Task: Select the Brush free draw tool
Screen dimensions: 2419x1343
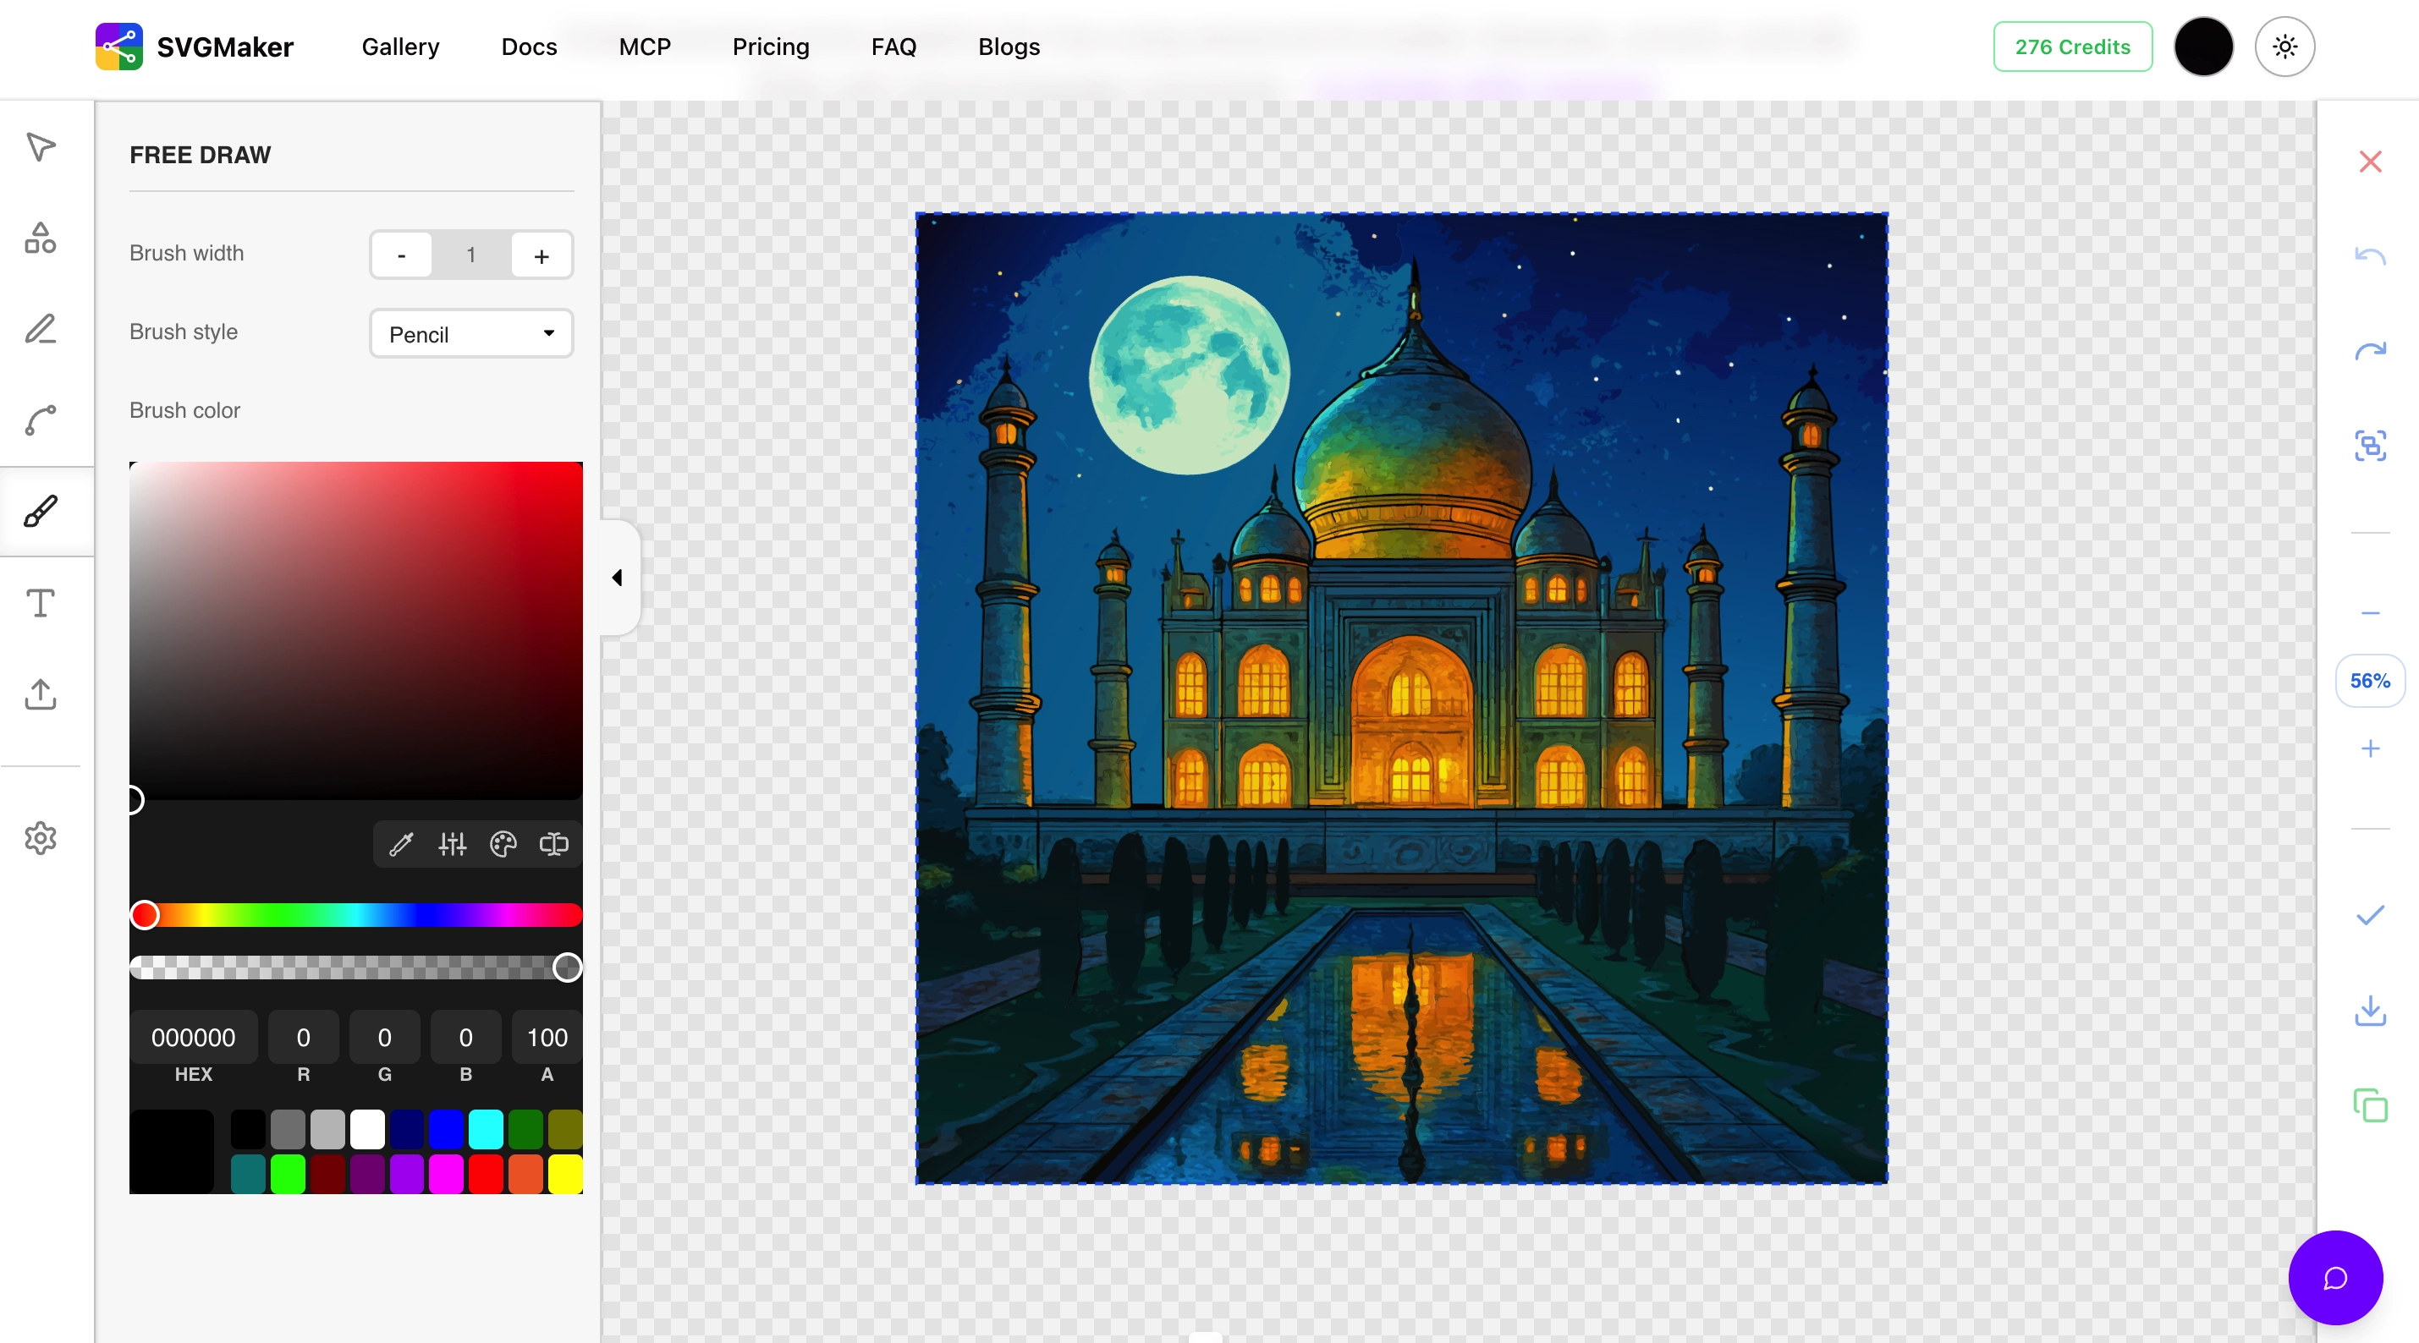Action: click(40, 511)
